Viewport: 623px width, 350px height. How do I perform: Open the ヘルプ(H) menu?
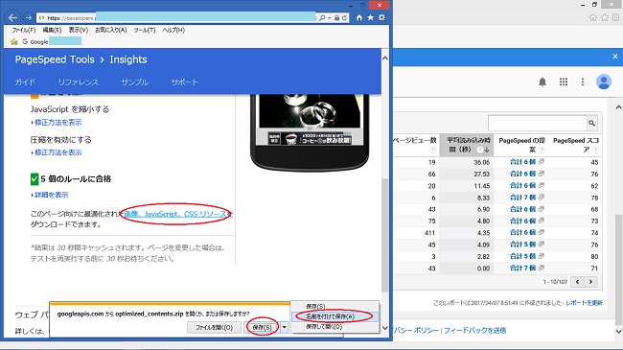173,30
